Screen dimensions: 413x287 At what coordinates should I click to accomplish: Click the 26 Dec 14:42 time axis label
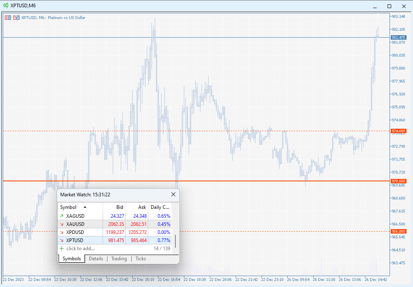click(x=376, y=280)
